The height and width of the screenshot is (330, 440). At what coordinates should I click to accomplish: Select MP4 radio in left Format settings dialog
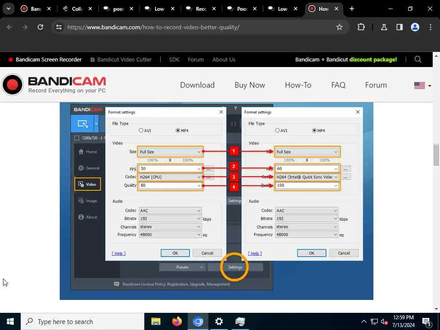point(177,131)
